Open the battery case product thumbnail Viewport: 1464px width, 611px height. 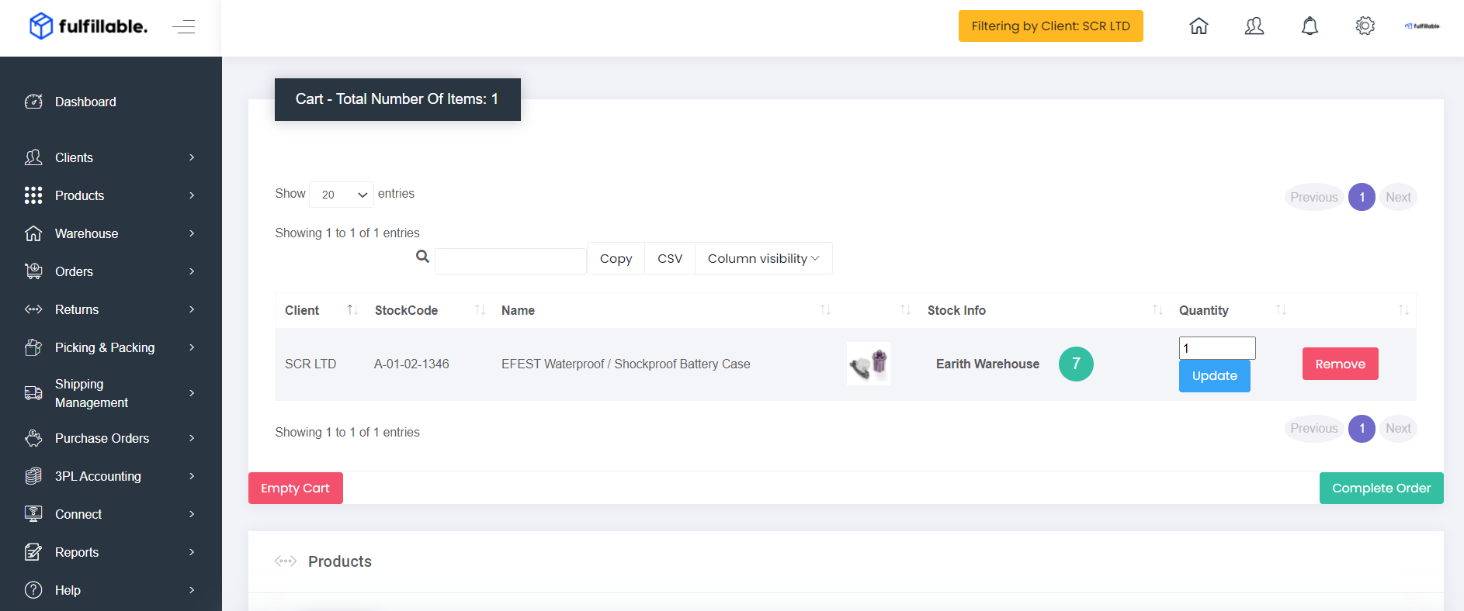pos(869,364)
